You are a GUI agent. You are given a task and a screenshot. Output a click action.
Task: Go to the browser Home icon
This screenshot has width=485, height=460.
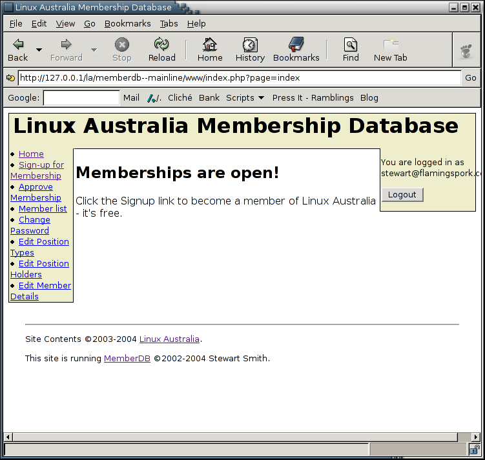(210, 44)
